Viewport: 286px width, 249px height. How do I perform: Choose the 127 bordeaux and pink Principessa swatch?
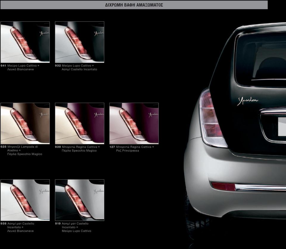click(134, 123)
